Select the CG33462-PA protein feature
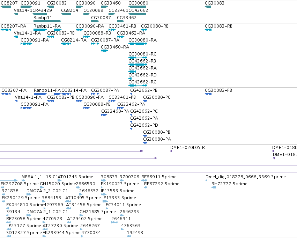The width and height of the screenshot is (297, 238). point(120,108)
